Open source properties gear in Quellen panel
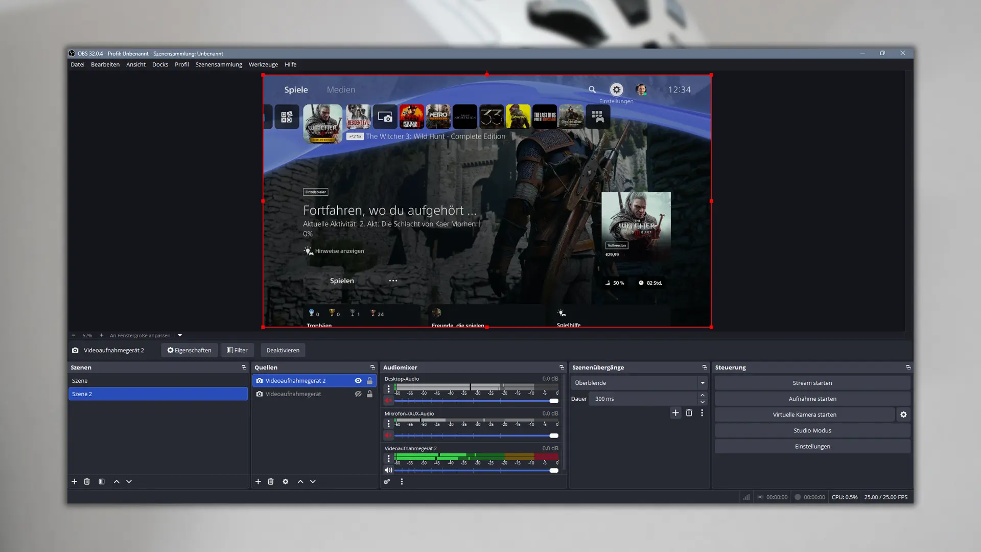The height and width of the screenshot is (552, 981). (286, 481)
